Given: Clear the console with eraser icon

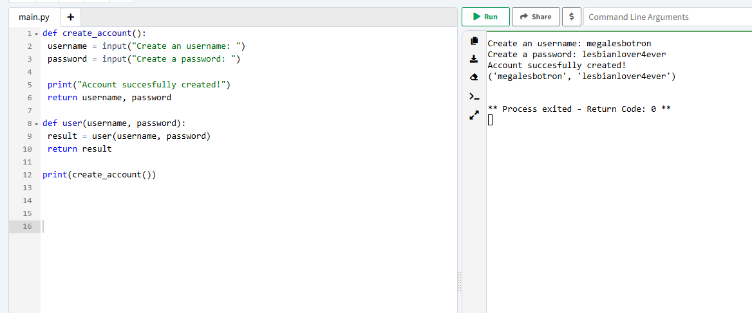Looking at the screenshot, I should 475,77.
